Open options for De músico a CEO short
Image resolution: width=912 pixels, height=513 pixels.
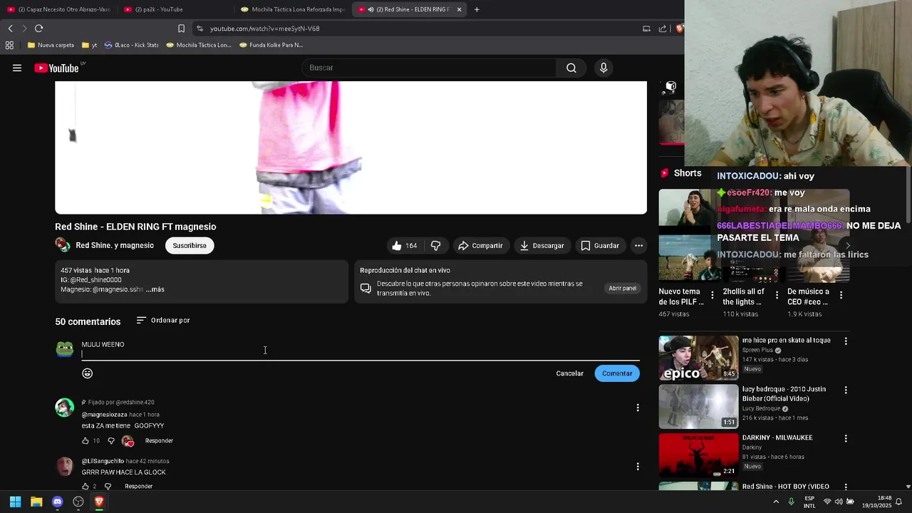(841, 295)
